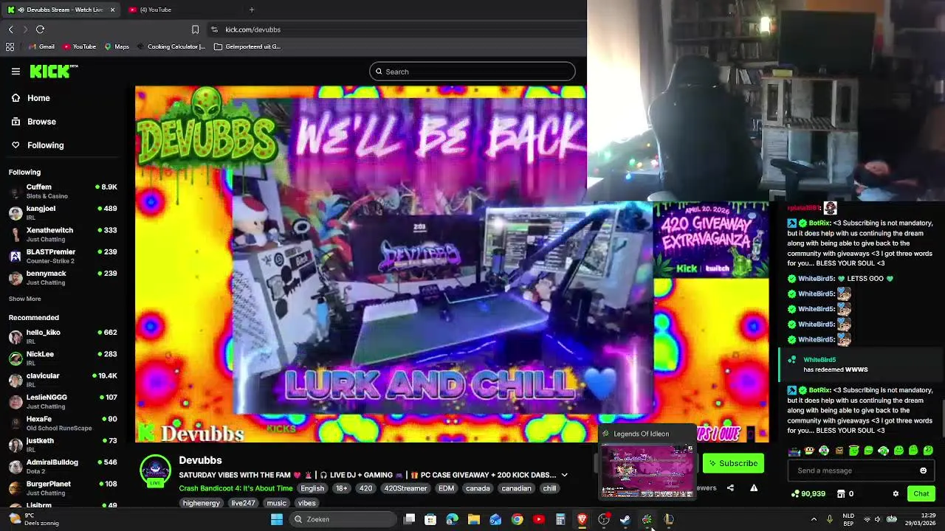Select the canada stream tag
This screenshot has width=945, height=531.
click(478, 488)
